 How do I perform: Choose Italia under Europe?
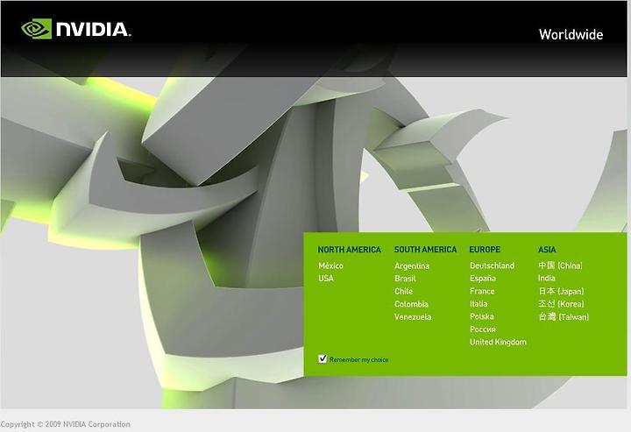[479, 304]
